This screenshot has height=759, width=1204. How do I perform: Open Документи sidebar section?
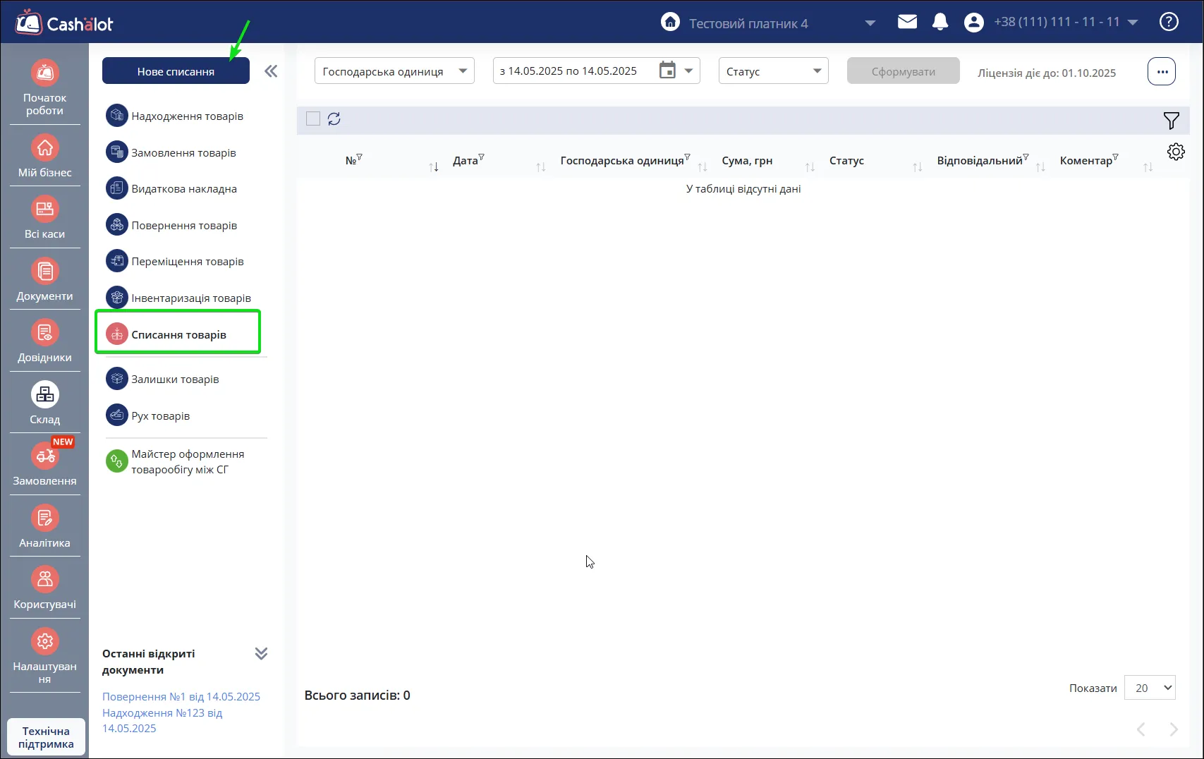[x=44, y=280]
